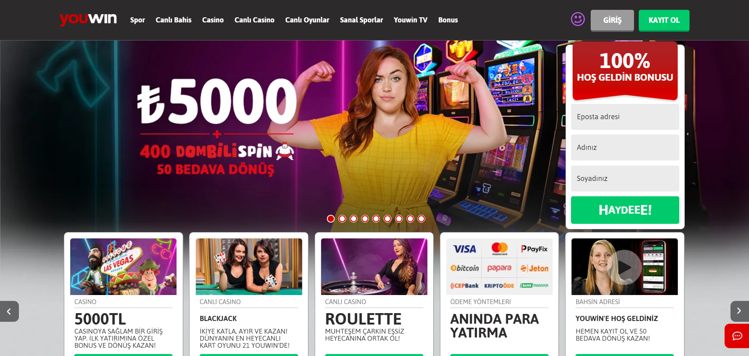Advance cards with right arrow
The image size is (749, 356).
coord(739,311)
